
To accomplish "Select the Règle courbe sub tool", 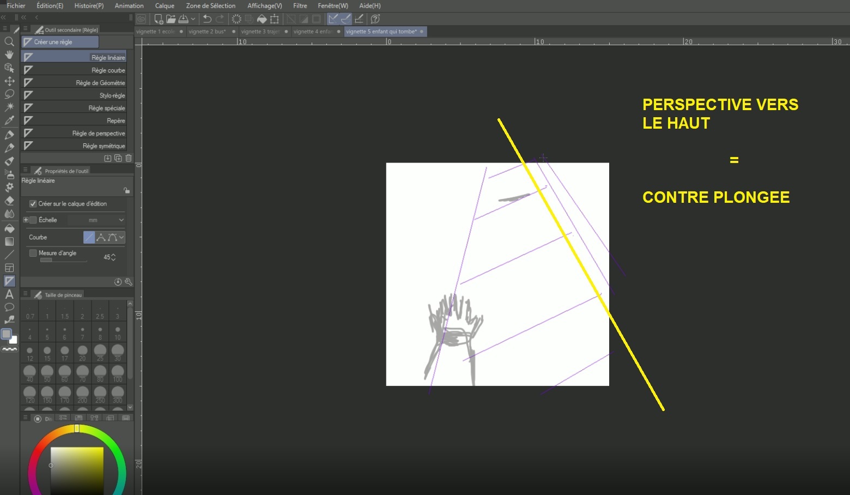I will (74, 70).
